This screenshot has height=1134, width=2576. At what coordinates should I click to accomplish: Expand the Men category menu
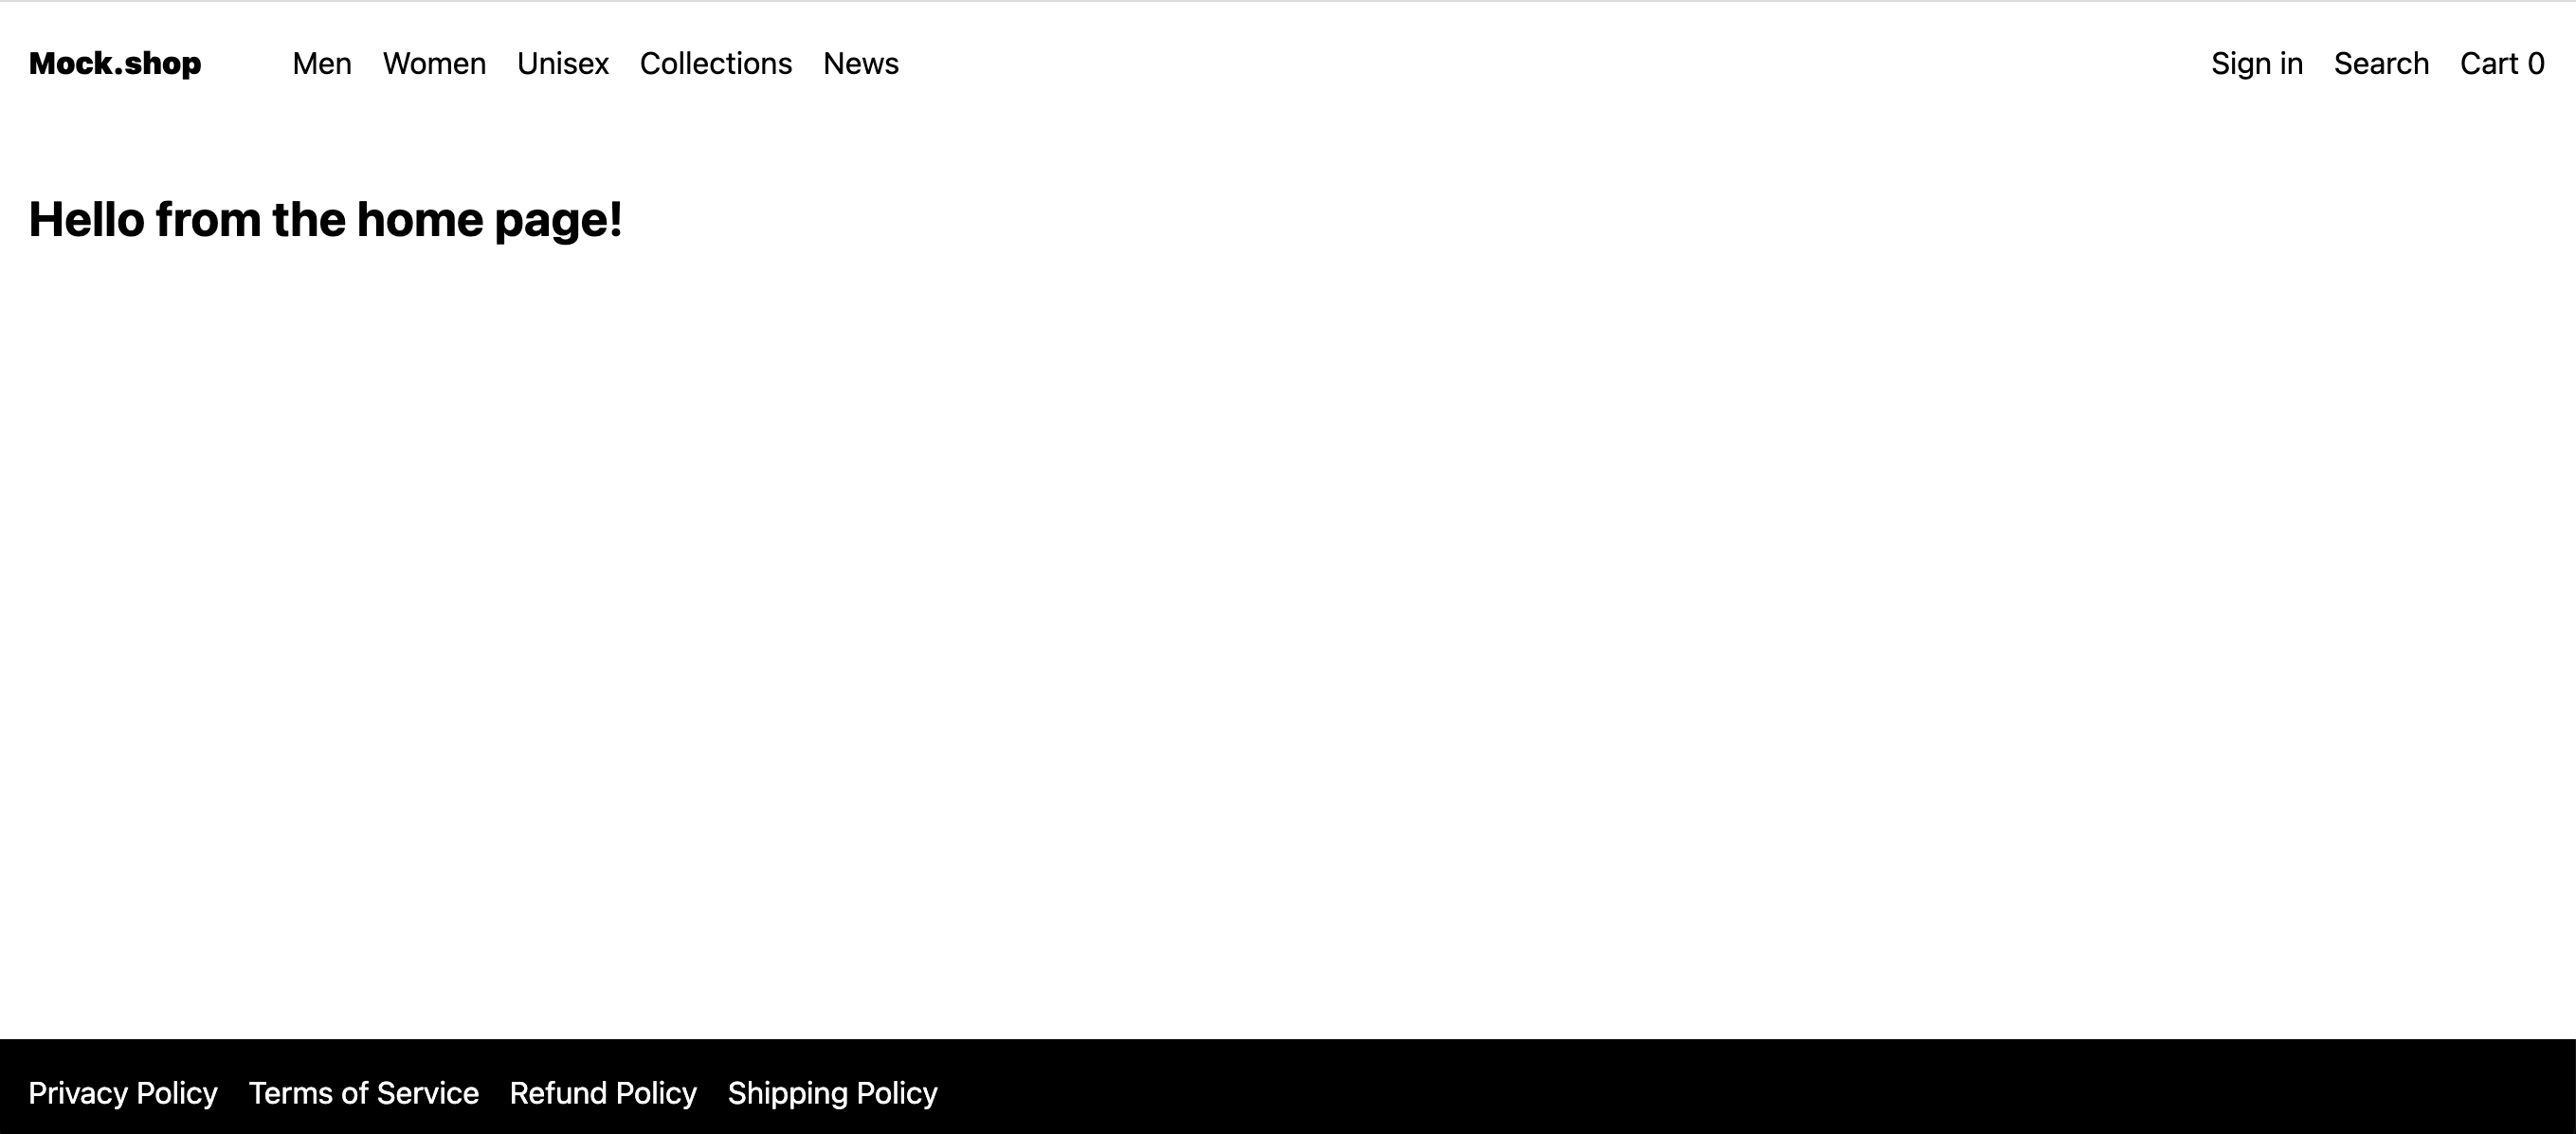tap(322, 64)
